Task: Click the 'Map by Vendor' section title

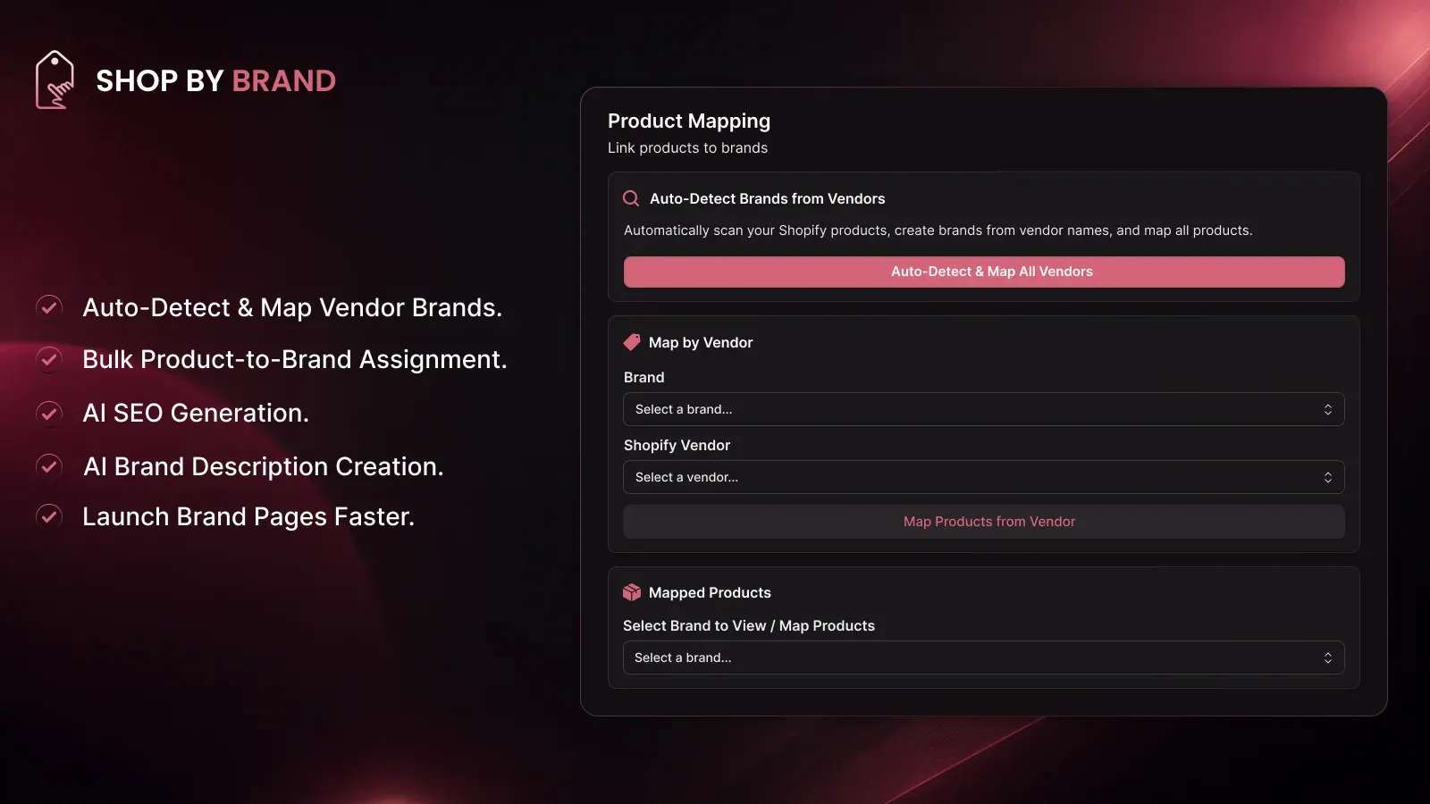Action: pos(701,342)
